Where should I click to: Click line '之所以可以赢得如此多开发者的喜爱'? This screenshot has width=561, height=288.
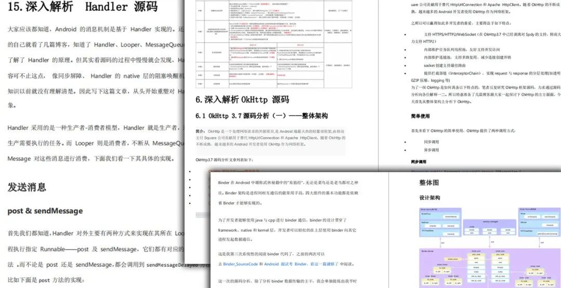[461, 24]
